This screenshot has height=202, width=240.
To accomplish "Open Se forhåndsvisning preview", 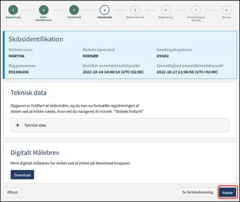I will click(198, 192).
